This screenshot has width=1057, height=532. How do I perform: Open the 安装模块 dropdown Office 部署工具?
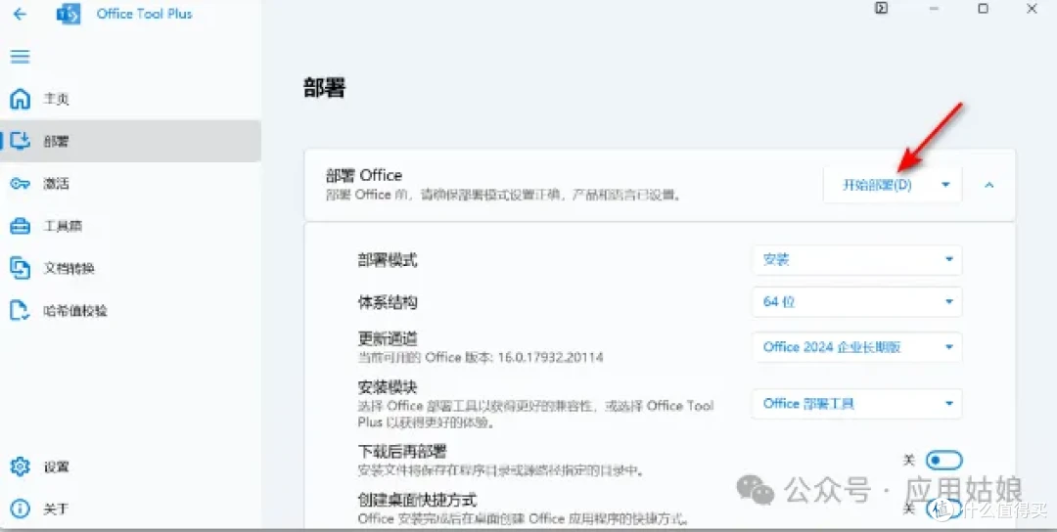pos(856,403)
